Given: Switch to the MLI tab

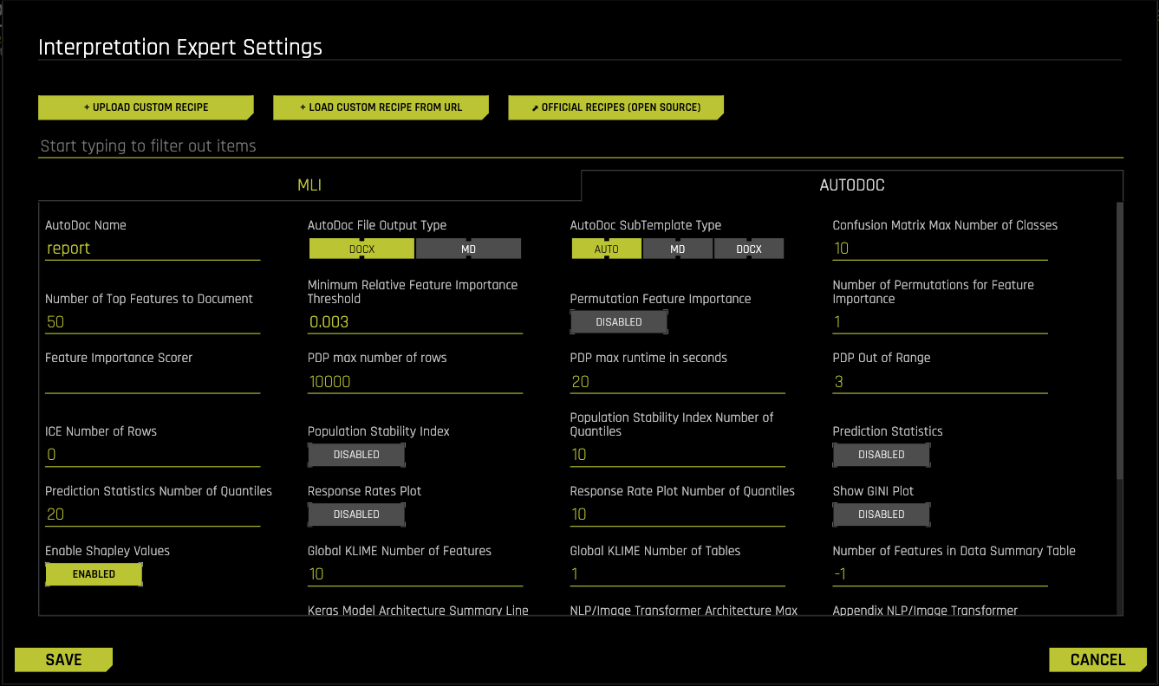Looking at the screenshot, I should 309,184.
